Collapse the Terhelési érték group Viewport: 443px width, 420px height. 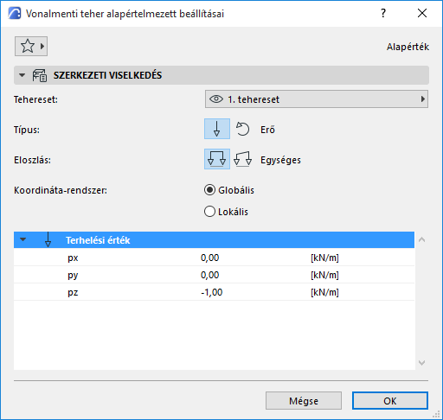pos(23,239)
